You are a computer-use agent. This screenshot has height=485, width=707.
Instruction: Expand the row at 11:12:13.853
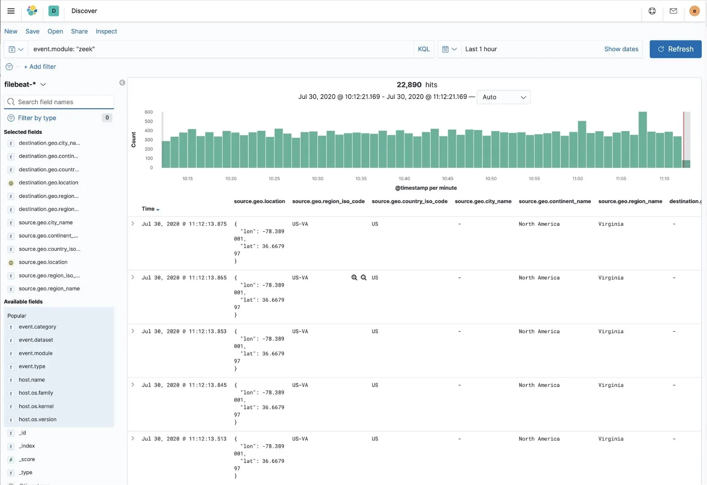pos(133,331)
